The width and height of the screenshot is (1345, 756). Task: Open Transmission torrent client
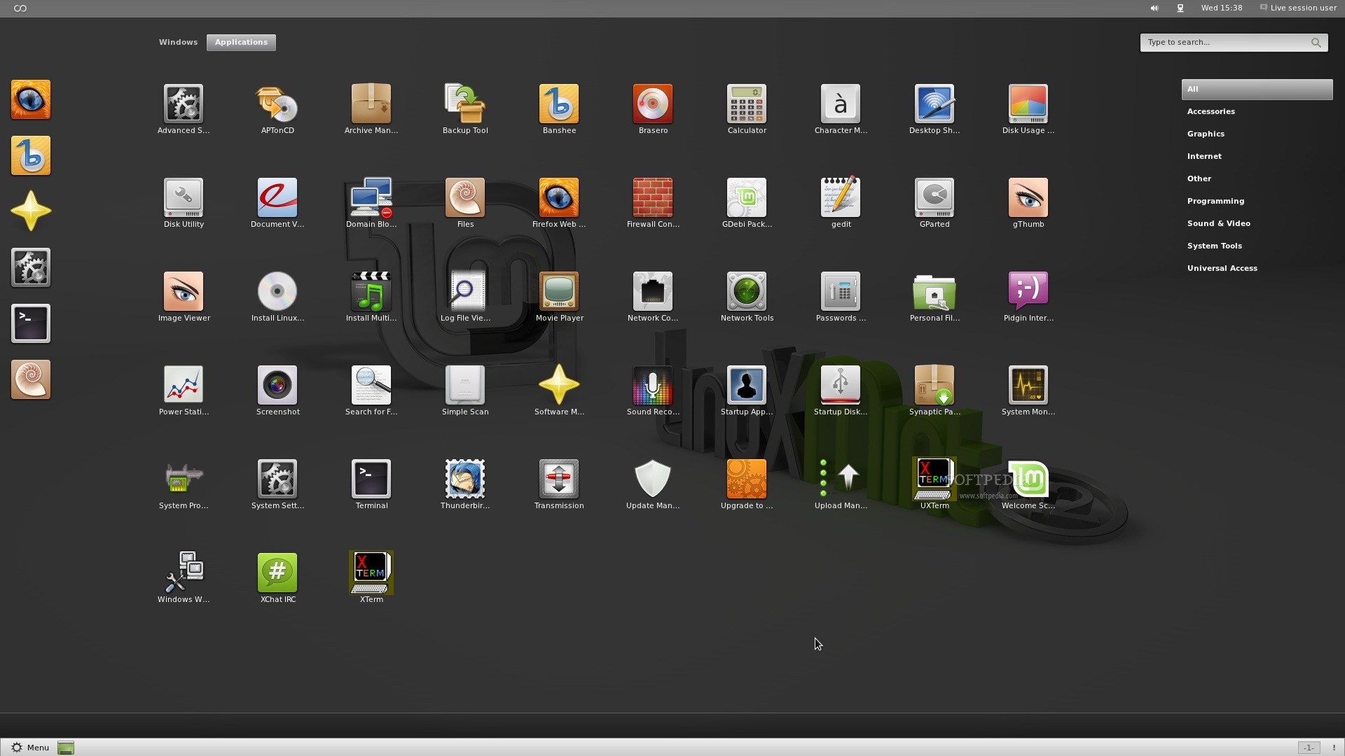click(558, 479)
